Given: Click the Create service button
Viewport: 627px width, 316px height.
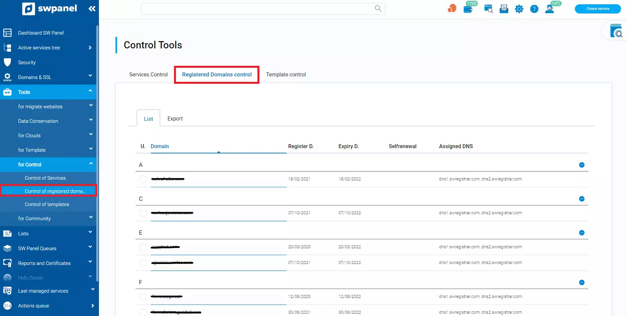Looking at the screenshot, I should 598,9.
